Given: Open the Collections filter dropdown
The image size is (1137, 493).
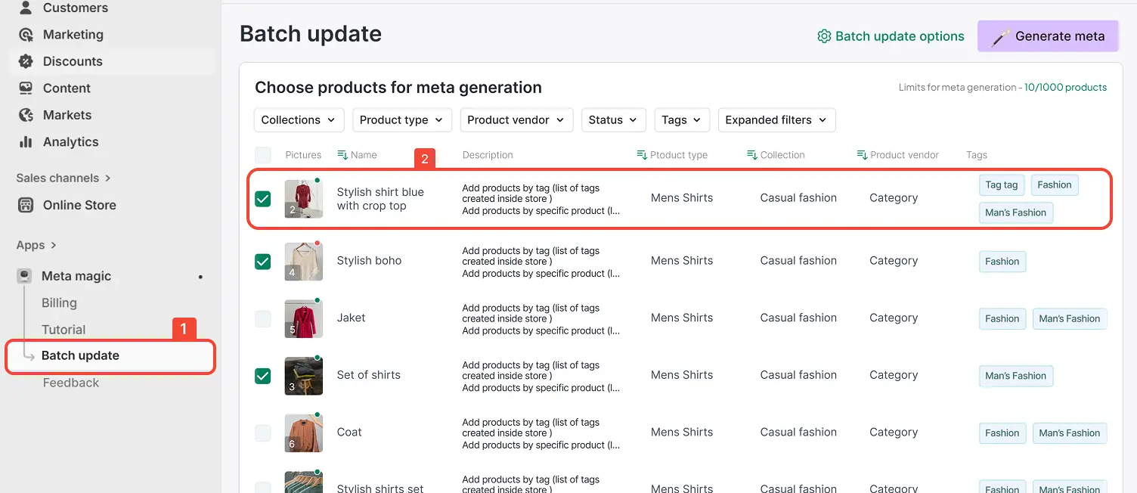Looking at the screenshot, I should click(x=299, y=119).
